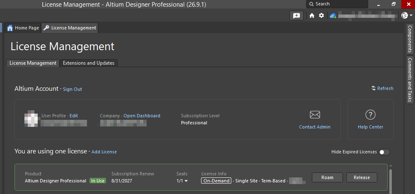Open Help Center question mark icon
Viewport: 415px width, 194px height.
tap(370, 115)
